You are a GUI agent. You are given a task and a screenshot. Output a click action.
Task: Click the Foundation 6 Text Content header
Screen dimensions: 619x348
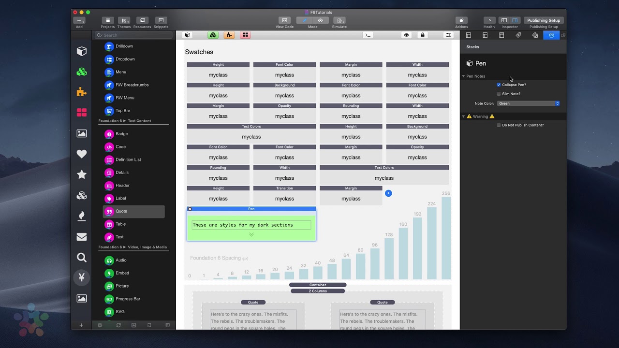[125, 121]
